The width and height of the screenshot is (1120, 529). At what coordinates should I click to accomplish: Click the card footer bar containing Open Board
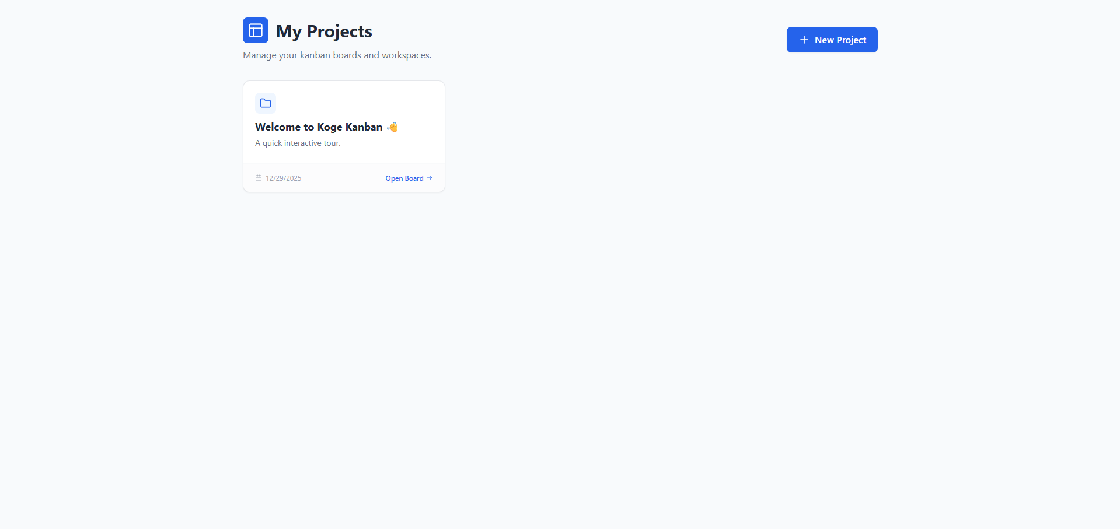coord(343,178)
